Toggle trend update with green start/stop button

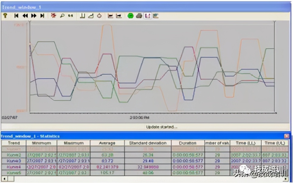(130, 16)
